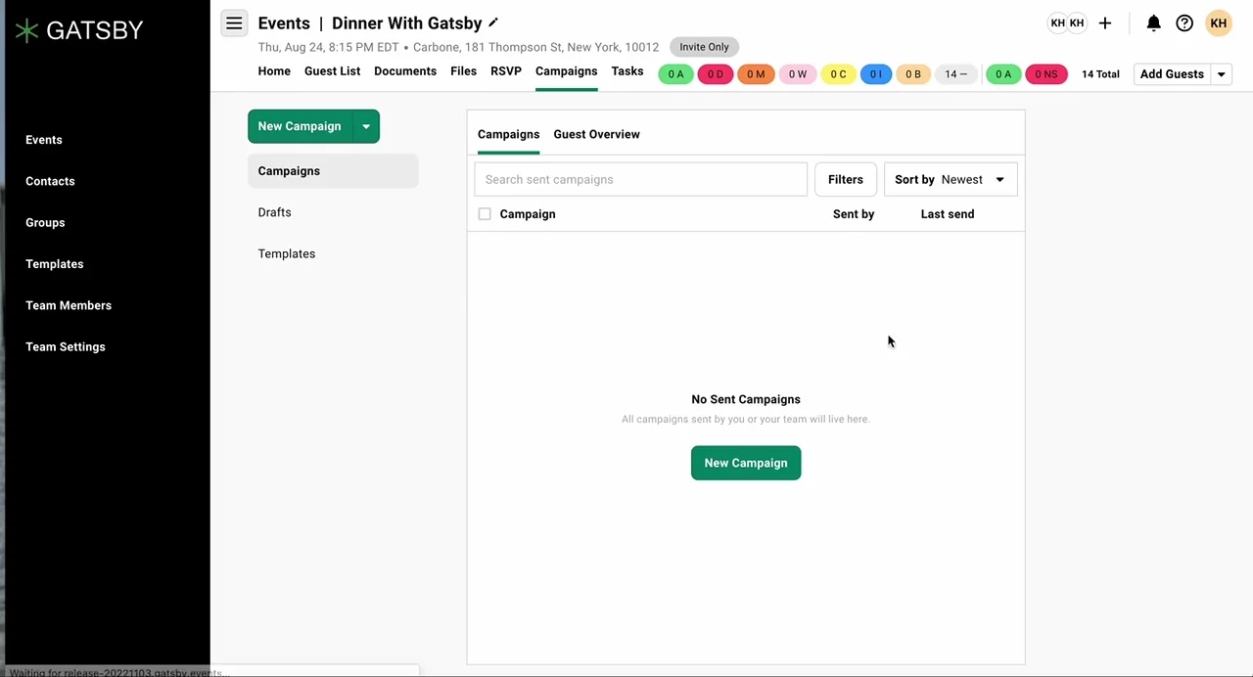This screenshot has width=1253, height=677.
Task: Select the yellow 0 C status pill
Action: point(839,74)
